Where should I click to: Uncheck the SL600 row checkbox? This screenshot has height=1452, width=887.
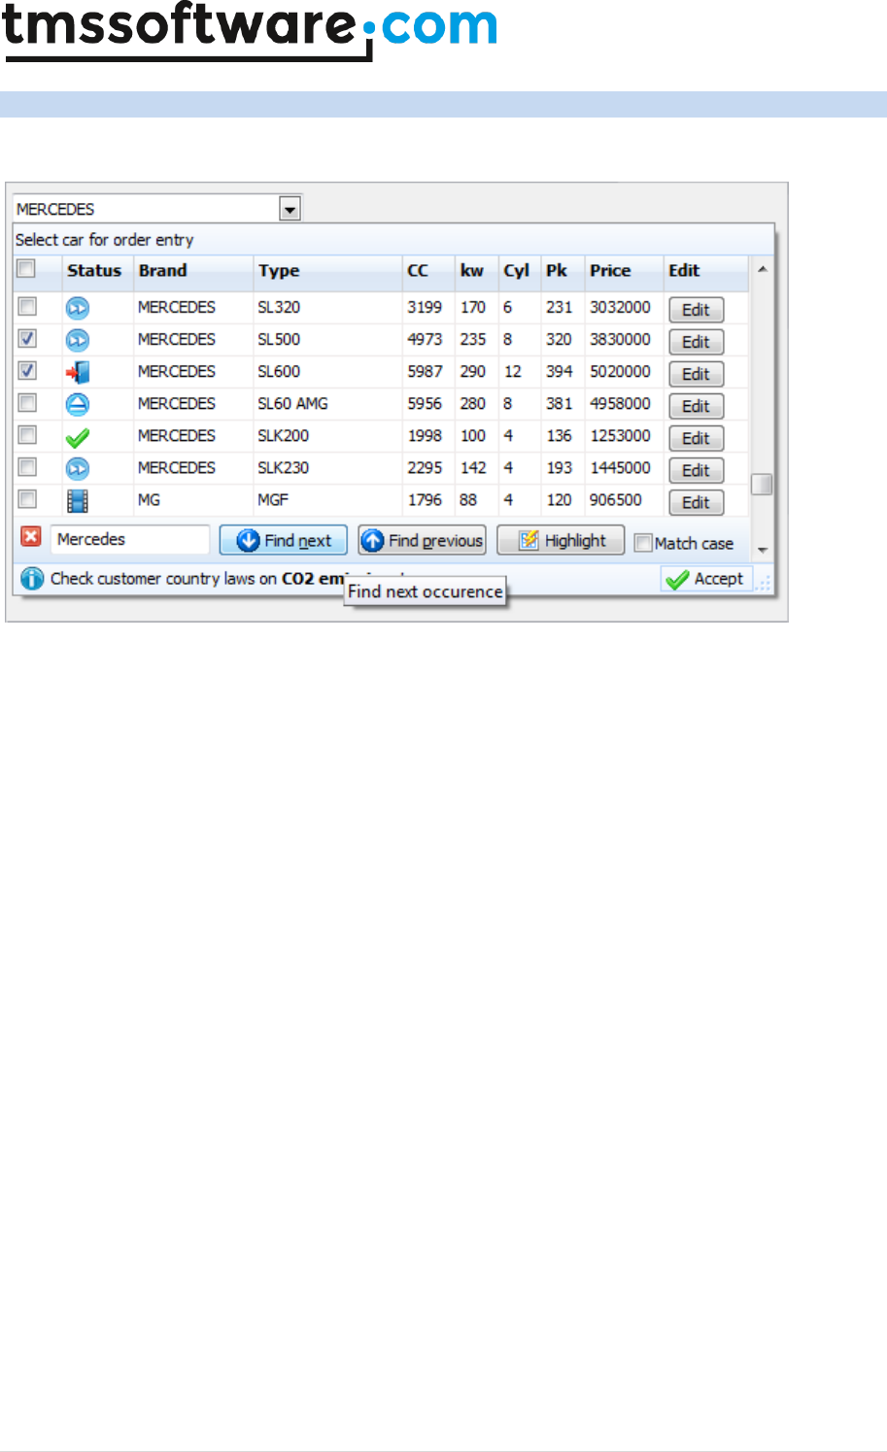click(27, 371)
